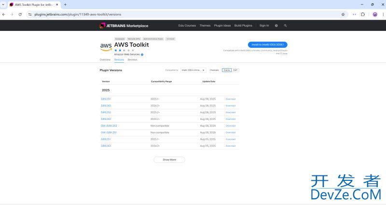Screen dimensions: 386x205
Task: Click the search magnifier in Marketplace header
Action: (285, 26)
